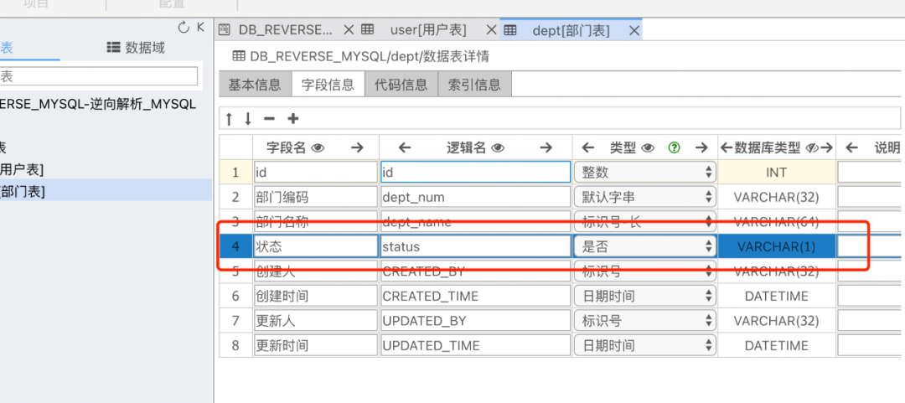The width and height of the screenshot is (905, 403).
Task: Move 数据库类型 column left with arrow
Action: [726, 148]
